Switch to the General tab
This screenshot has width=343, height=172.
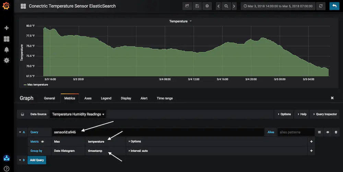click(49, 98)
